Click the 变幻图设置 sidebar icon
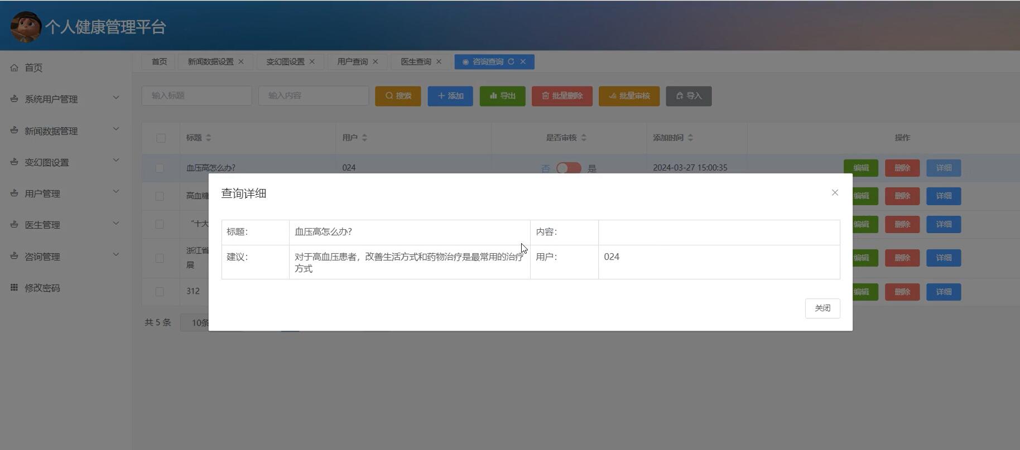This screenshot has width=1020, height=450. pyautogui.click(x=14, y=162)
